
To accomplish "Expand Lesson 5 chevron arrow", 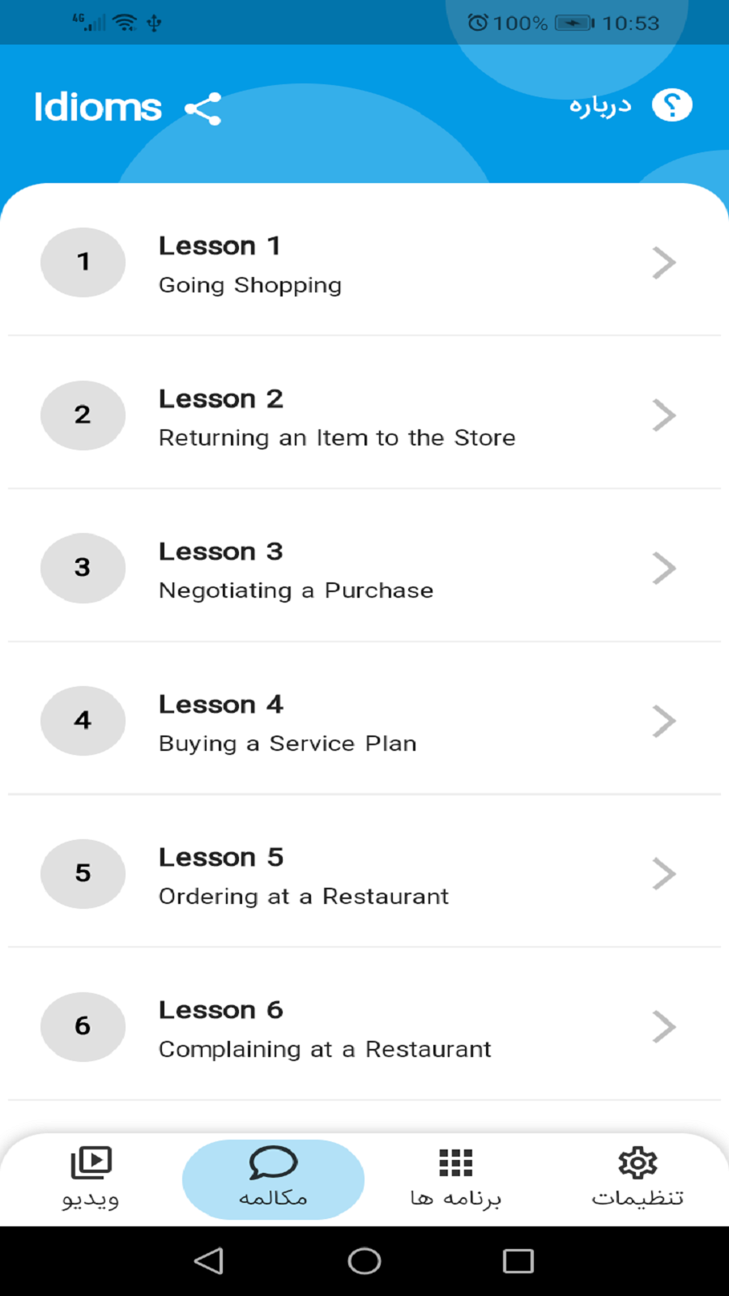I will point(663,874).
